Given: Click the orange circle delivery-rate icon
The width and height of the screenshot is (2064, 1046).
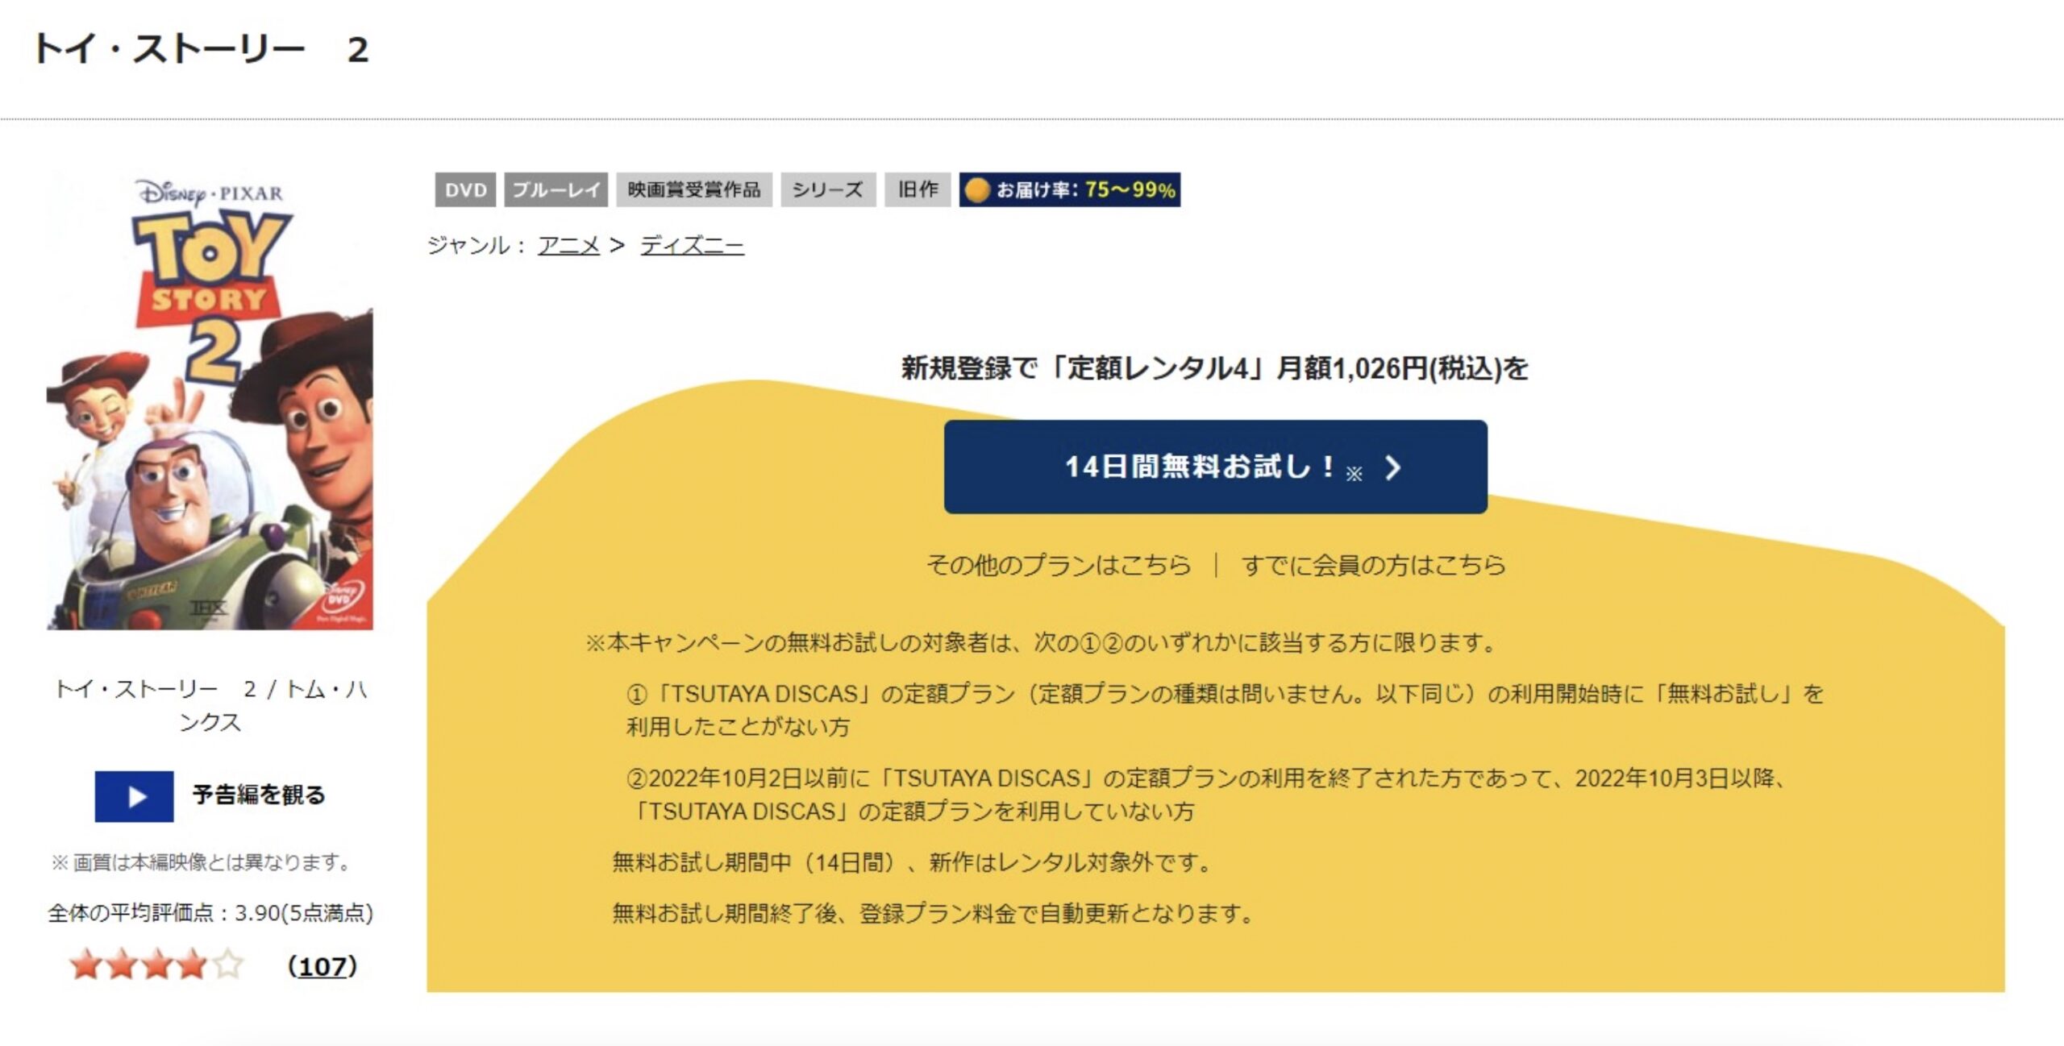Looking at the screenshot, I should [977, 190].
